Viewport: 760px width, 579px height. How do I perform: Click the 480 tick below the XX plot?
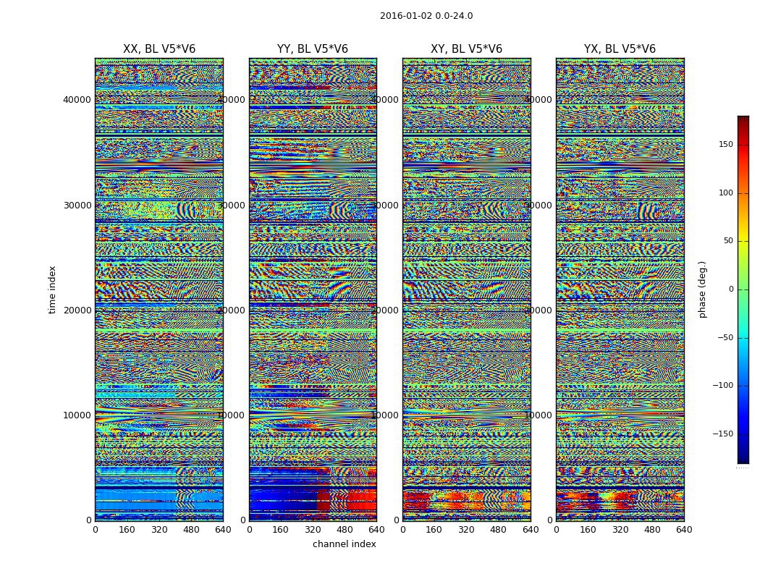(x=191, y=530)
